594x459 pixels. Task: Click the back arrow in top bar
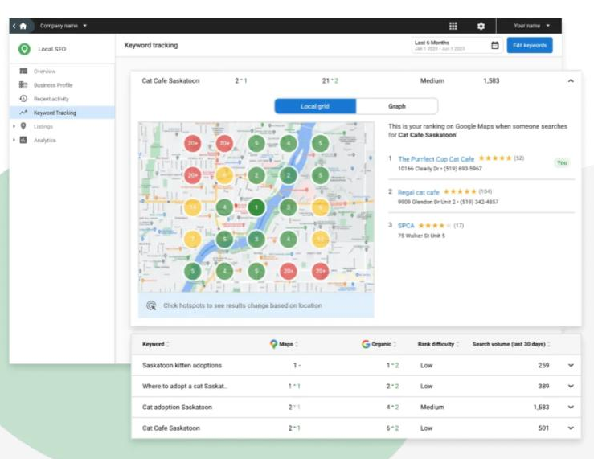(14, 26)
